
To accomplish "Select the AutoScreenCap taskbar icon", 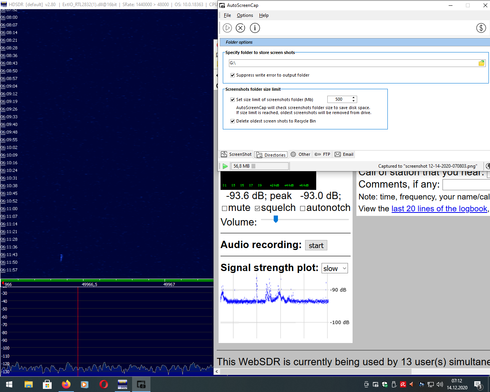I will pos(141,384).
